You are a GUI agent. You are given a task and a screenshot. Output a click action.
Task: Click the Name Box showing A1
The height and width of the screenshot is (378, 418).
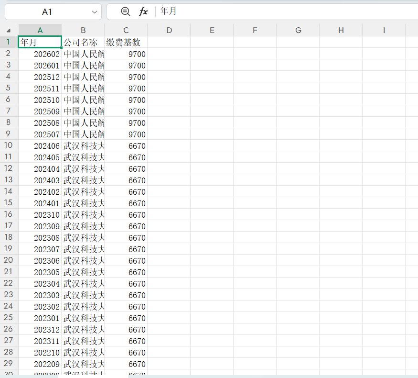(x=53, y=12)
